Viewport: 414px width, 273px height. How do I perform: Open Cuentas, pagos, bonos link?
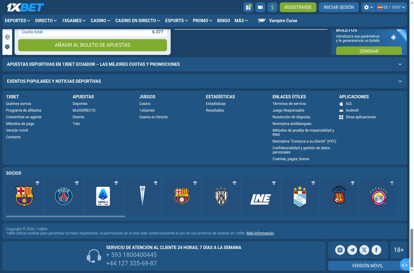[x=291, y=159]
